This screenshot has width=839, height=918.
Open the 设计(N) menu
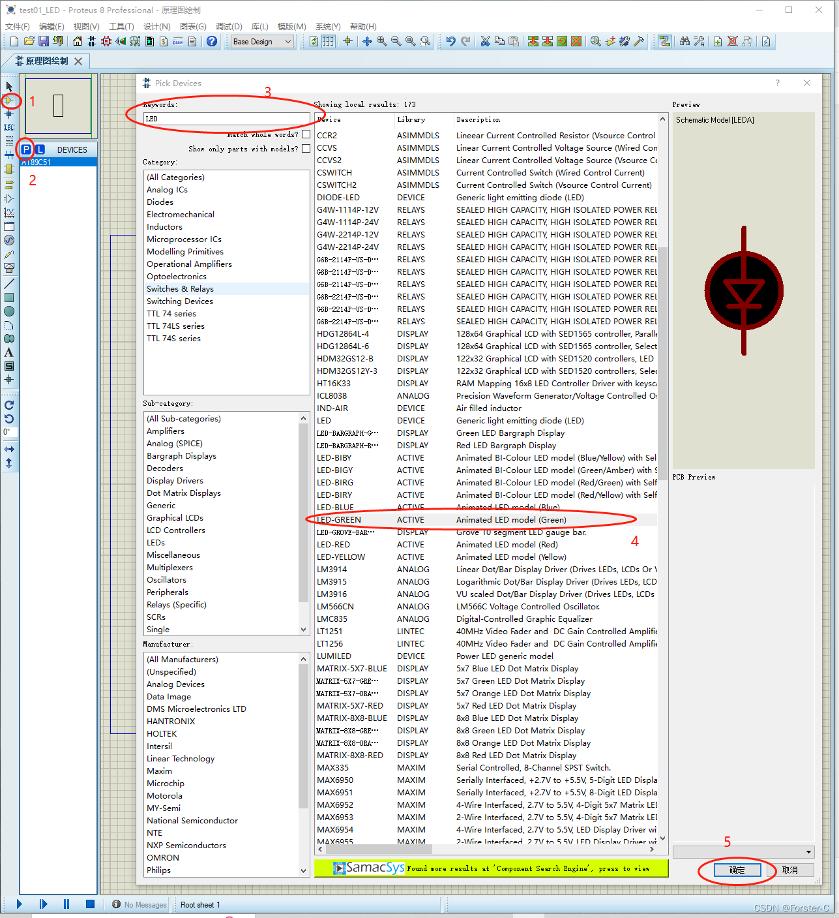pyautogui.click(x=156, y=26)
